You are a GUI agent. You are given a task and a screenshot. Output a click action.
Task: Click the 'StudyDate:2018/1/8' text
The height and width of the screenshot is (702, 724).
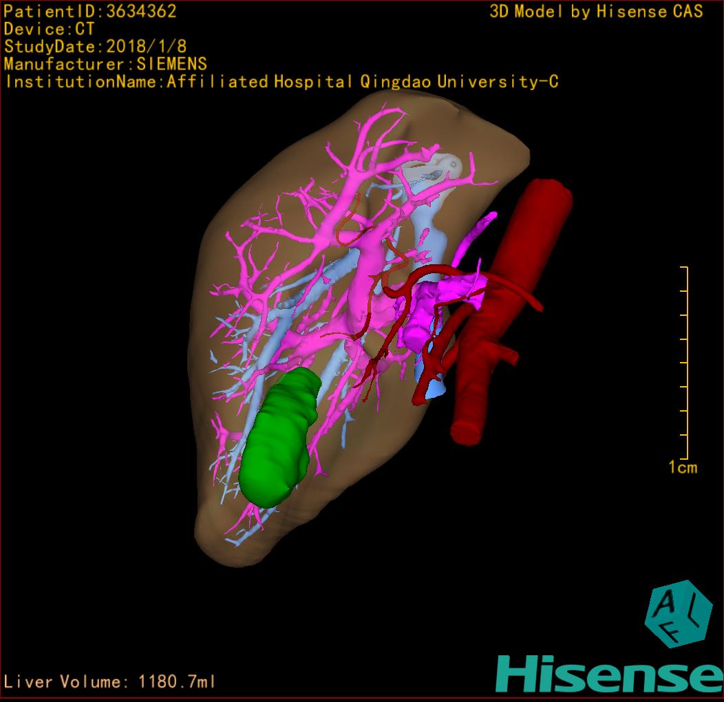pyautogui.click(x=96, y=46)
